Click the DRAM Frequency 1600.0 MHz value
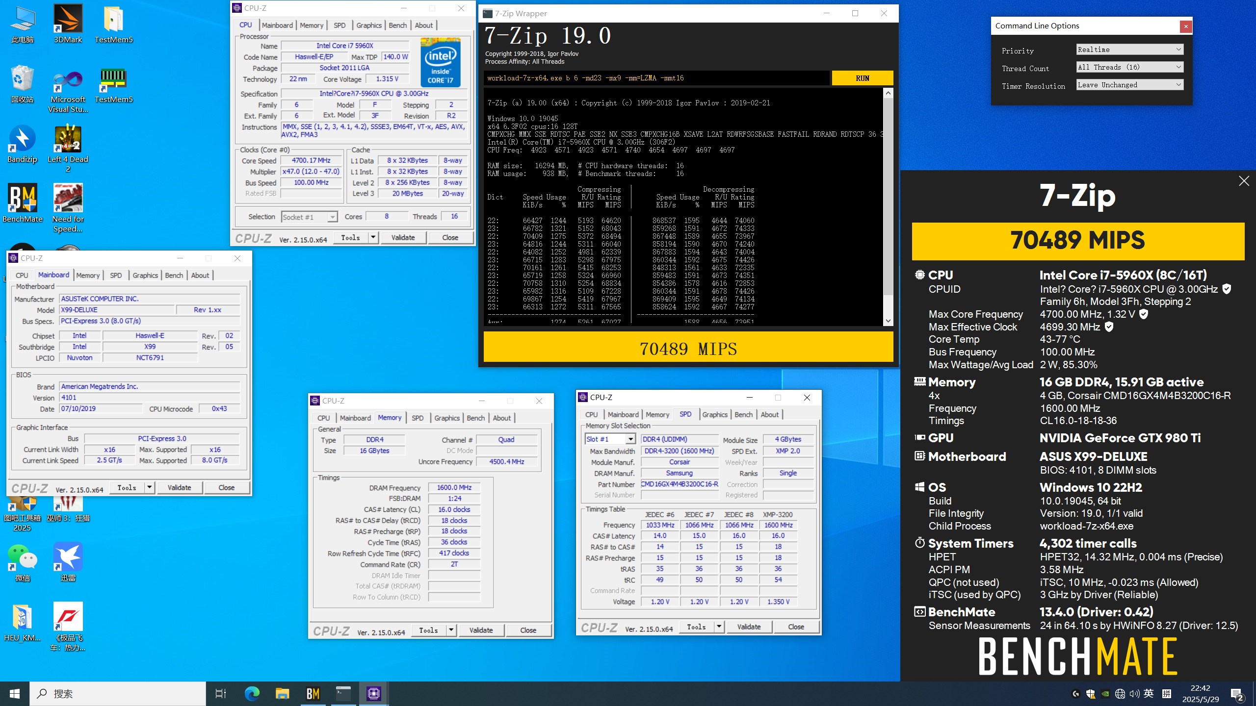The image size is (1256, 706). click(454, 487)
